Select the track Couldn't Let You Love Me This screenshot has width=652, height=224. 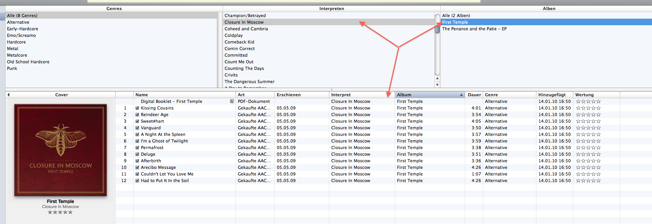(x=383, y=174)
